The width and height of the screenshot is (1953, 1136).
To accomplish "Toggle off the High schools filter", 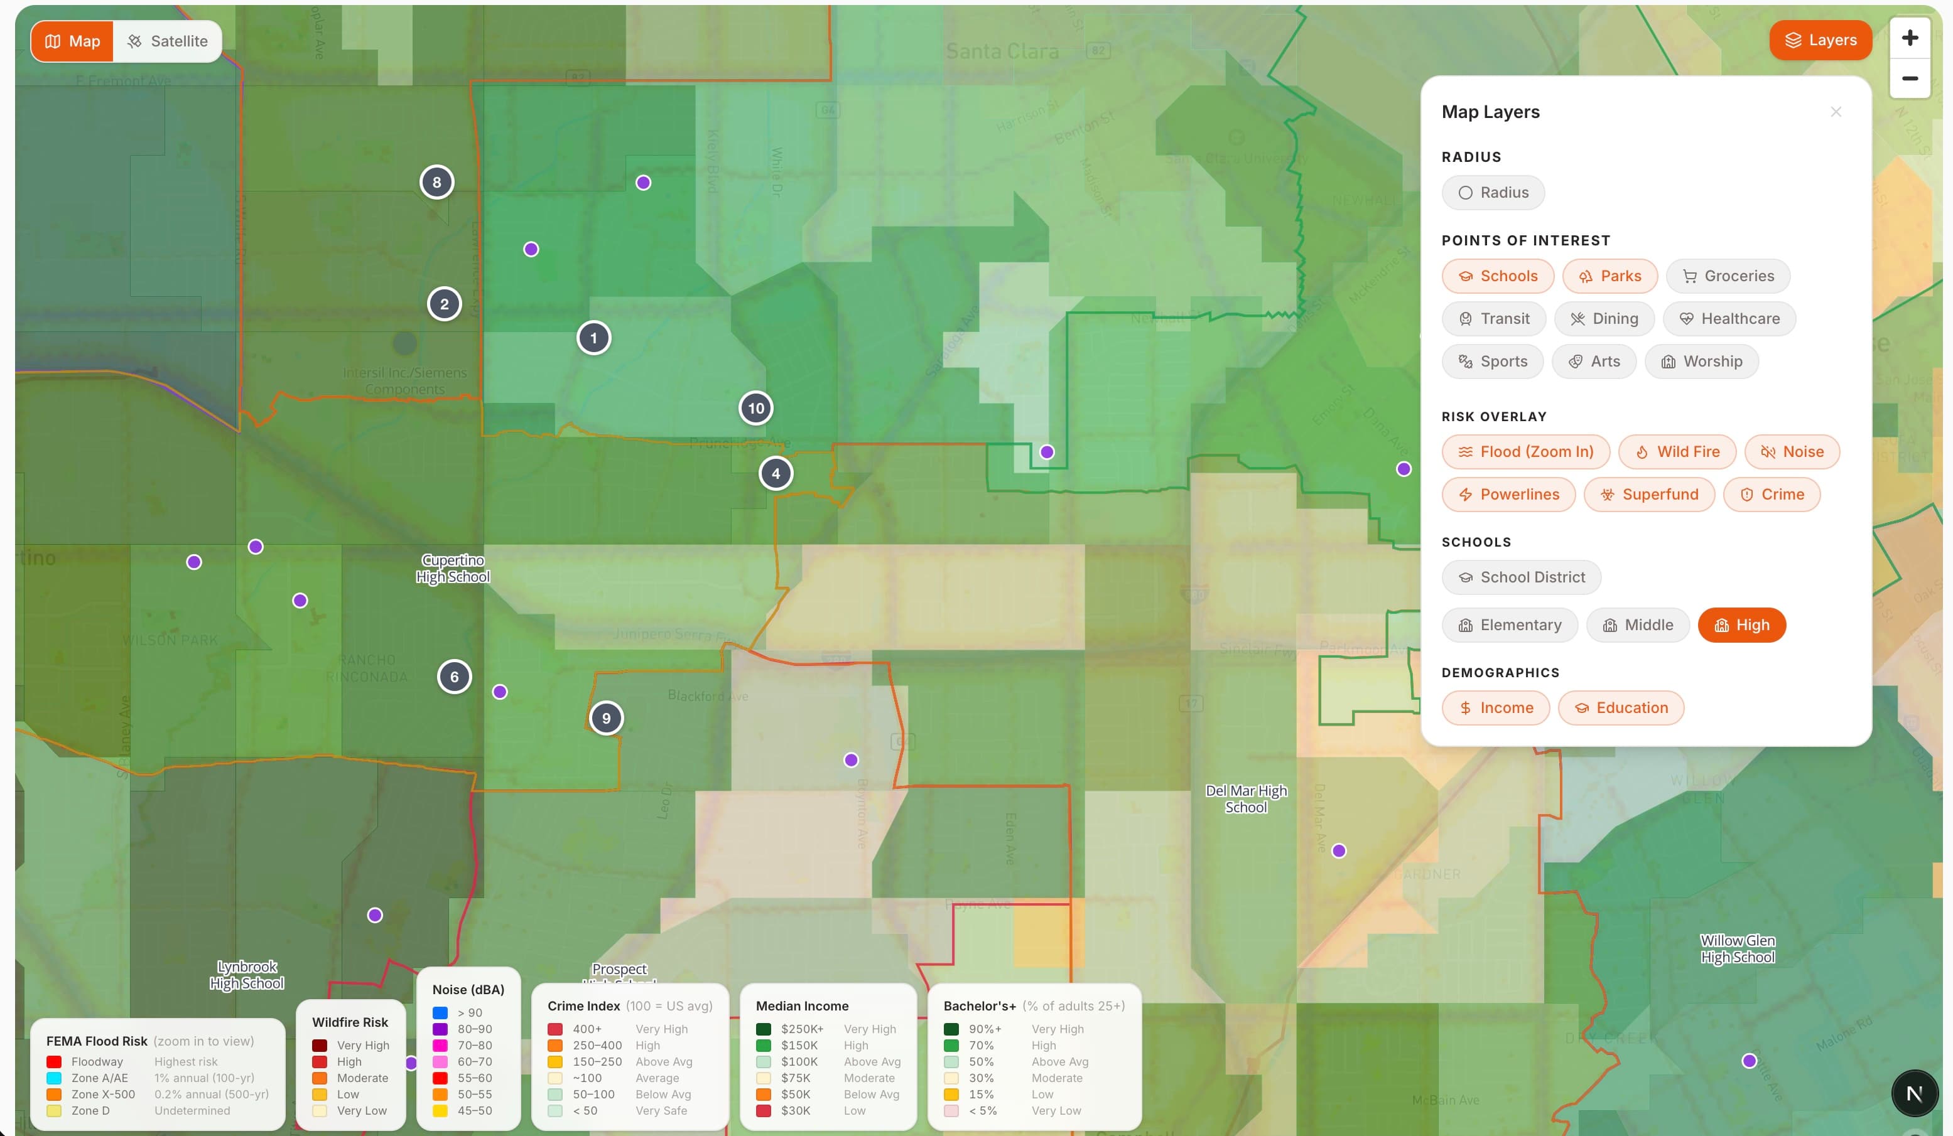I will point(1741,625).
